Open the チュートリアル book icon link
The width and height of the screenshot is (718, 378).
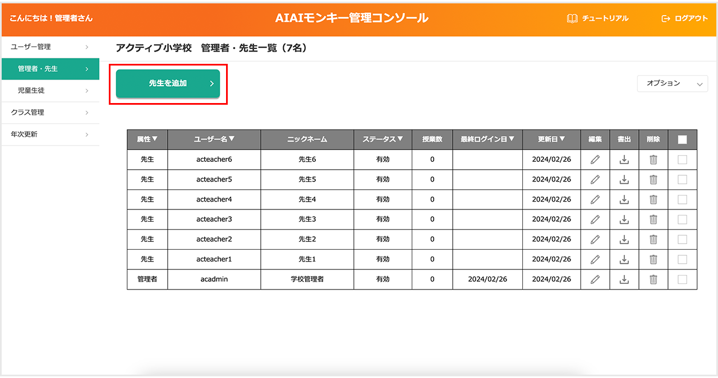coord(572,18)
